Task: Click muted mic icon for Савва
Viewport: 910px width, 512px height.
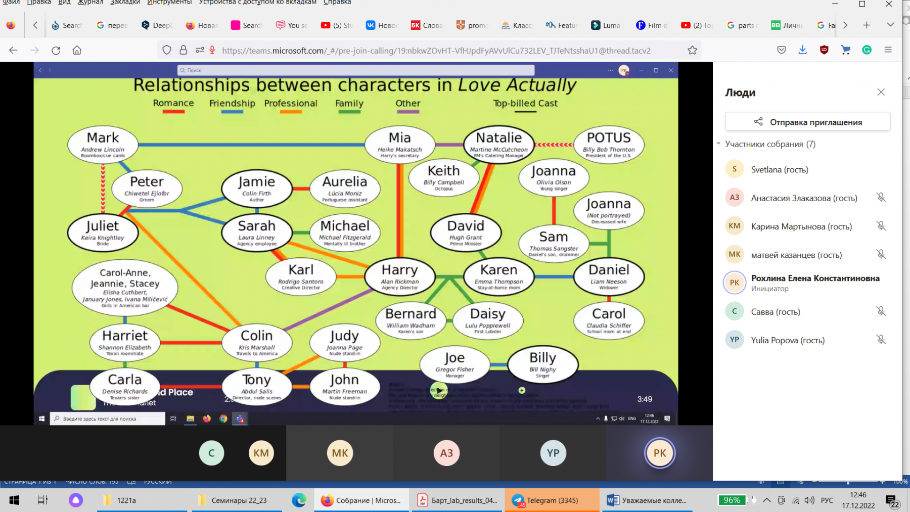Action: pos(881,311)
